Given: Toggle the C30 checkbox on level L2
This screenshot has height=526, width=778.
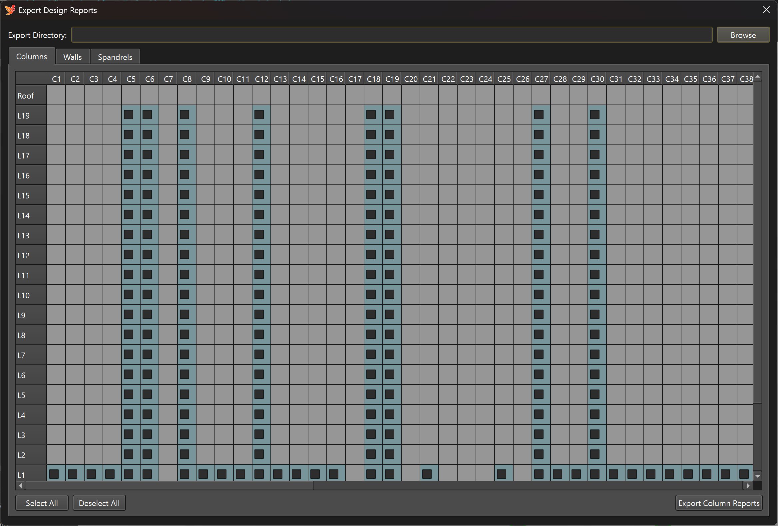Looking at the screenshot, I should [x=595, y=454].
